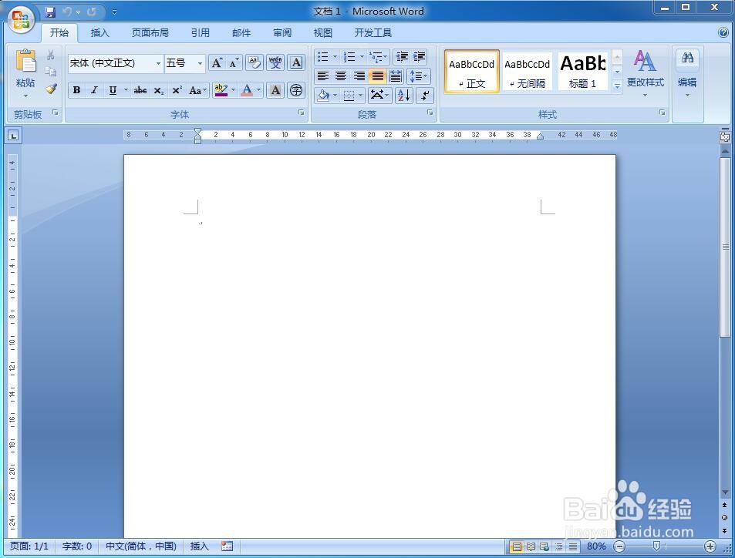Open phonetic guide wén icon
The image size is (735, 558).
(275, 62)
